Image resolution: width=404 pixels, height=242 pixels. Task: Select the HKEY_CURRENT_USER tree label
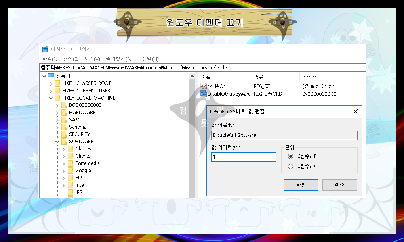point(86,90)
